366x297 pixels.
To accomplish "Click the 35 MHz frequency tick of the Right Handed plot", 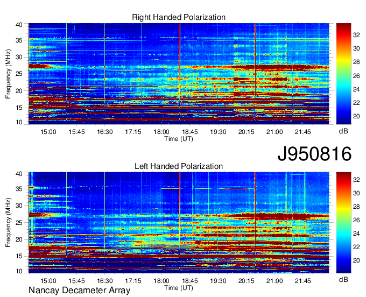I will click(x=19, y=40).
